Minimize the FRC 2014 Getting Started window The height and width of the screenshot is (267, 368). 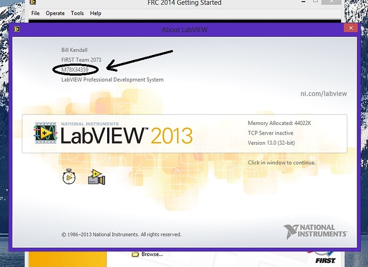tap(303, 2)
